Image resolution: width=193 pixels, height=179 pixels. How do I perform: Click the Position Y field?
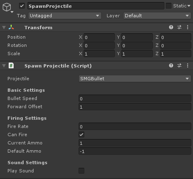point(137,37)
